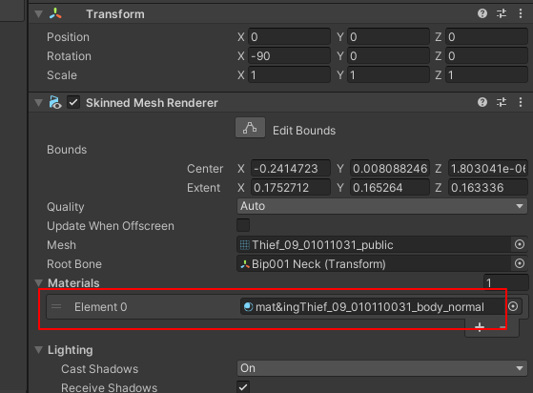The image size is (533, 393).
Task: Collapse the Materials foldout
Action: pyautogui.click(x=39, y=283)
